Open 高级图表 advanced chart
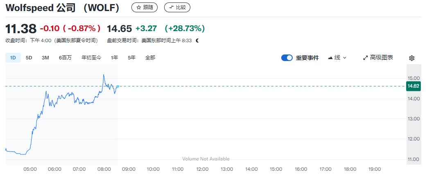The width and height of the screenshot is (429, 181). (378, 58)
